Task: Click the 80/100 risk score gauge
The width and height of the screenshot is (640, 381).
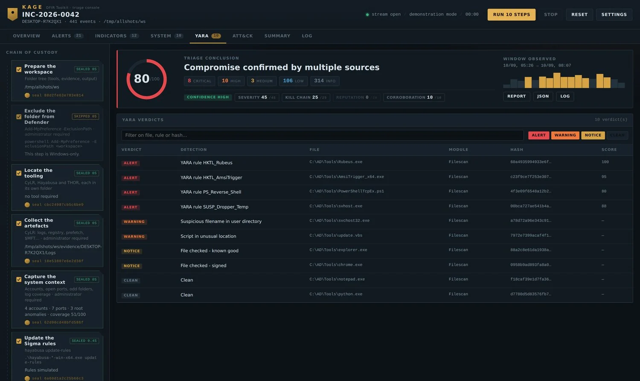Action: (x=146, y=79)
